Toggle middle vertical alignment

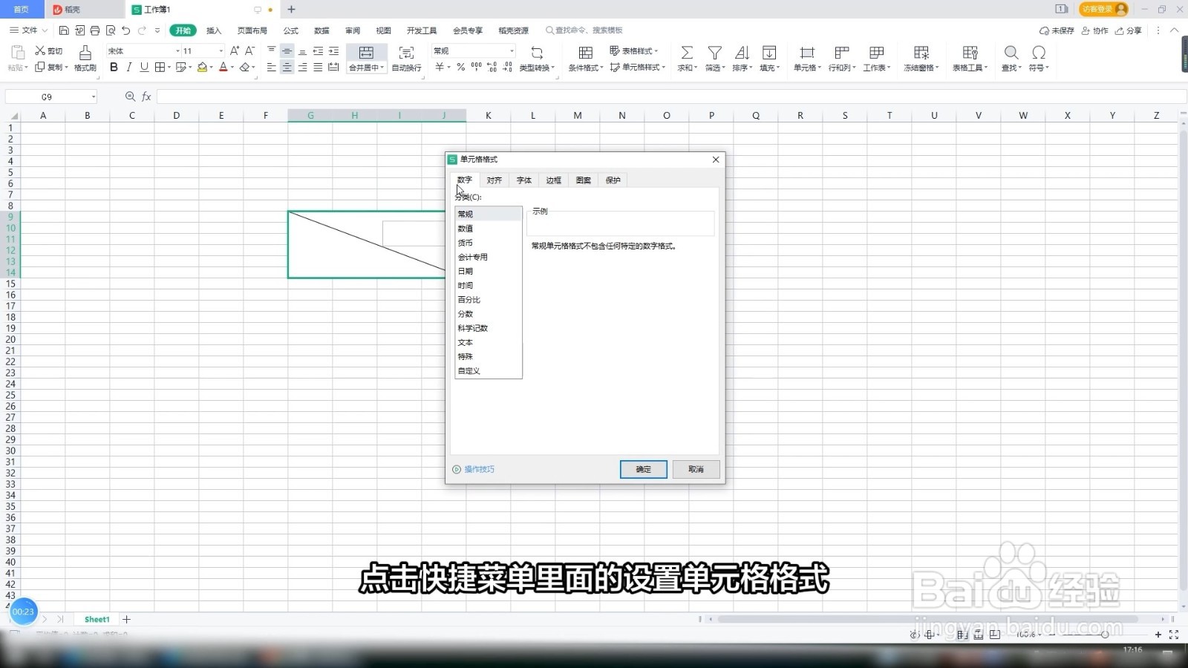287,50
